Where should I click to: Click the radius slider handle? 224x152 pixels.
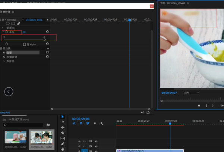coord(45,40)
